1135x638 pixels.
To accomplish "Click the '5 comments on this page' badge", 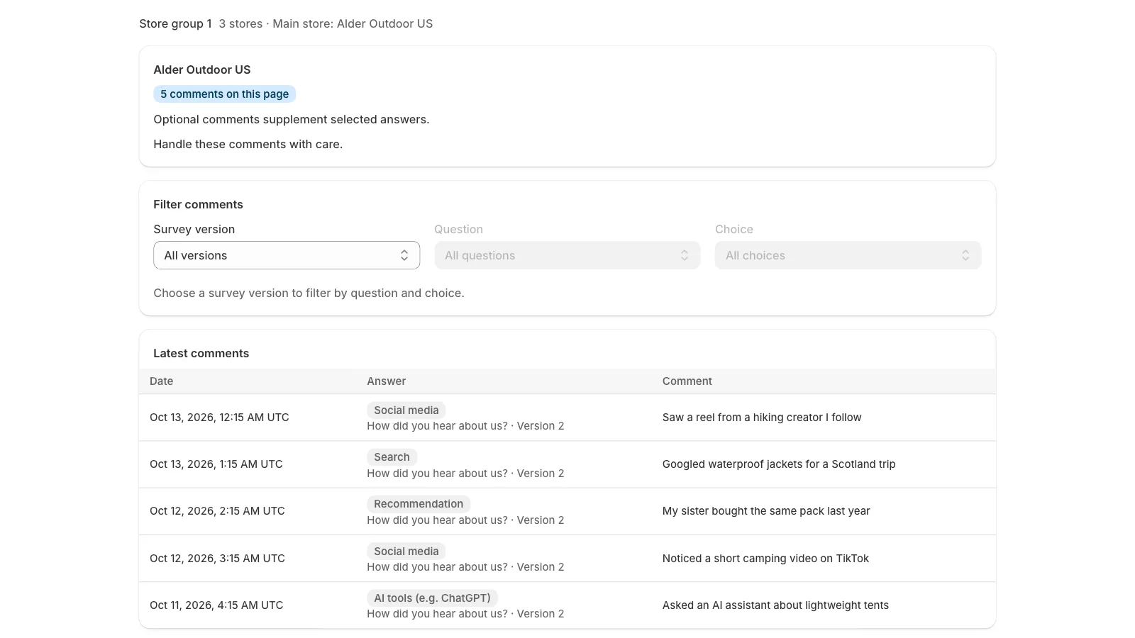I will pos(224,94).
